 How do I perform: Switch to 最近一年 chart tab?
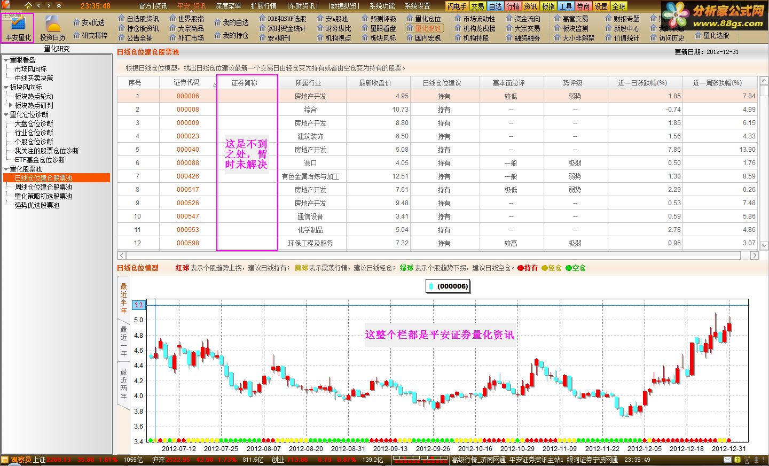123,341
